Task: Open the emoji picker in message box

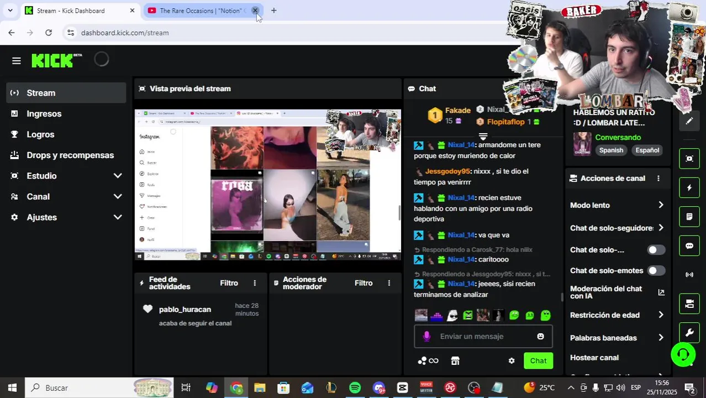Action: (x=540, y=336)
